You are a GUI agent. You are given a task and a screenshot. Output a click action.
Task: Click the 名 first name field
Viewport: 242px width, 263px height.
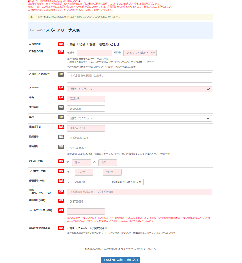(x=108, y=162)
